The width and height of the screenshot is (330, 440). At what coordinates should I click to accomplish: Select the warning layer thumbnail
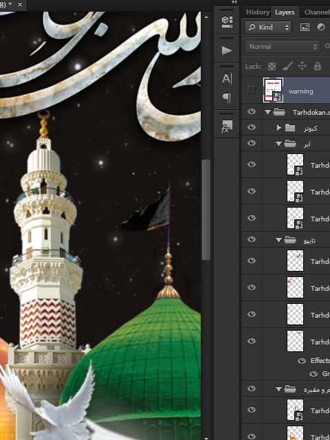273,90
